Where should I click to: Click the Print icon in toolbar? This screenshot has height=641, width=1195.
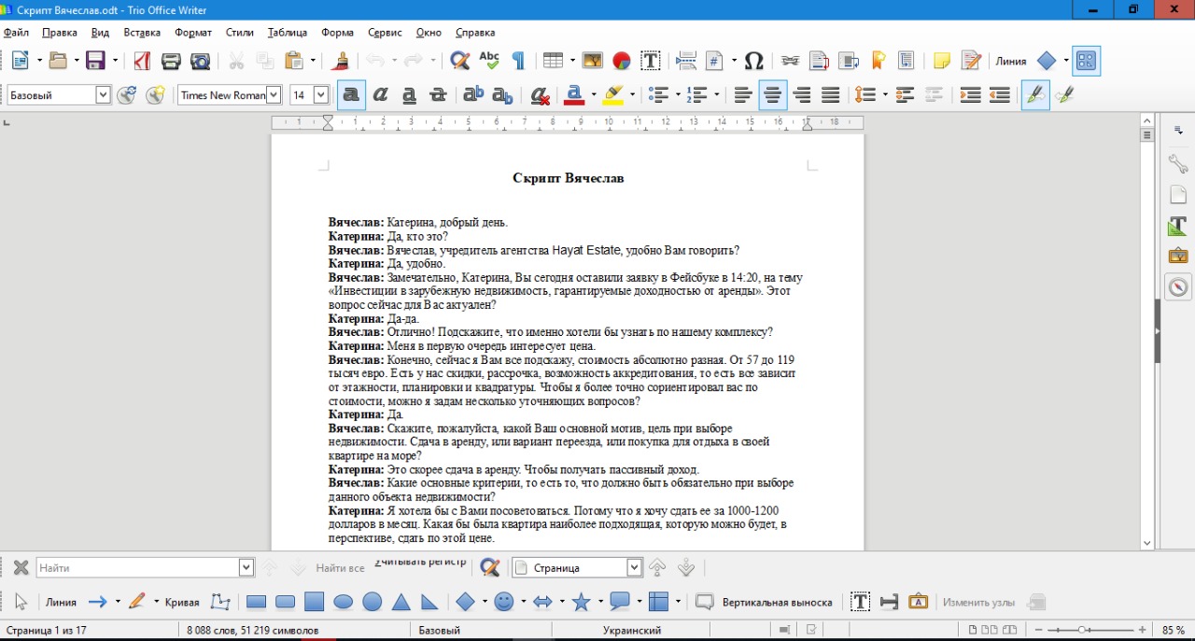click(x=171, y=62)
